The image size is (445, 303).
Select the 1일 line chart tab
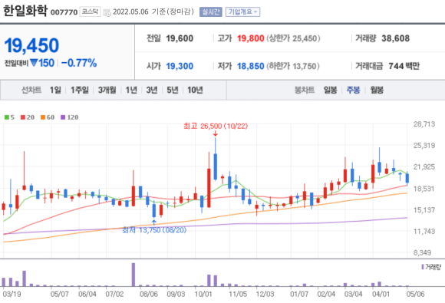click(x=55, y=91)
